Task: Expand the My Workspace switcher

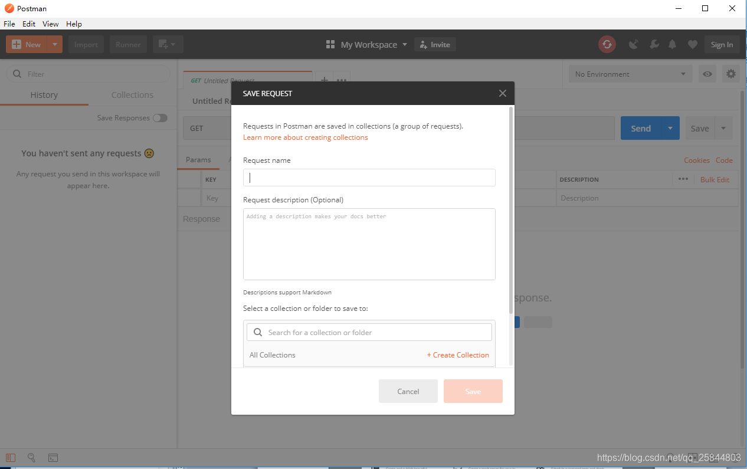Action: click(x=366, y=45)
